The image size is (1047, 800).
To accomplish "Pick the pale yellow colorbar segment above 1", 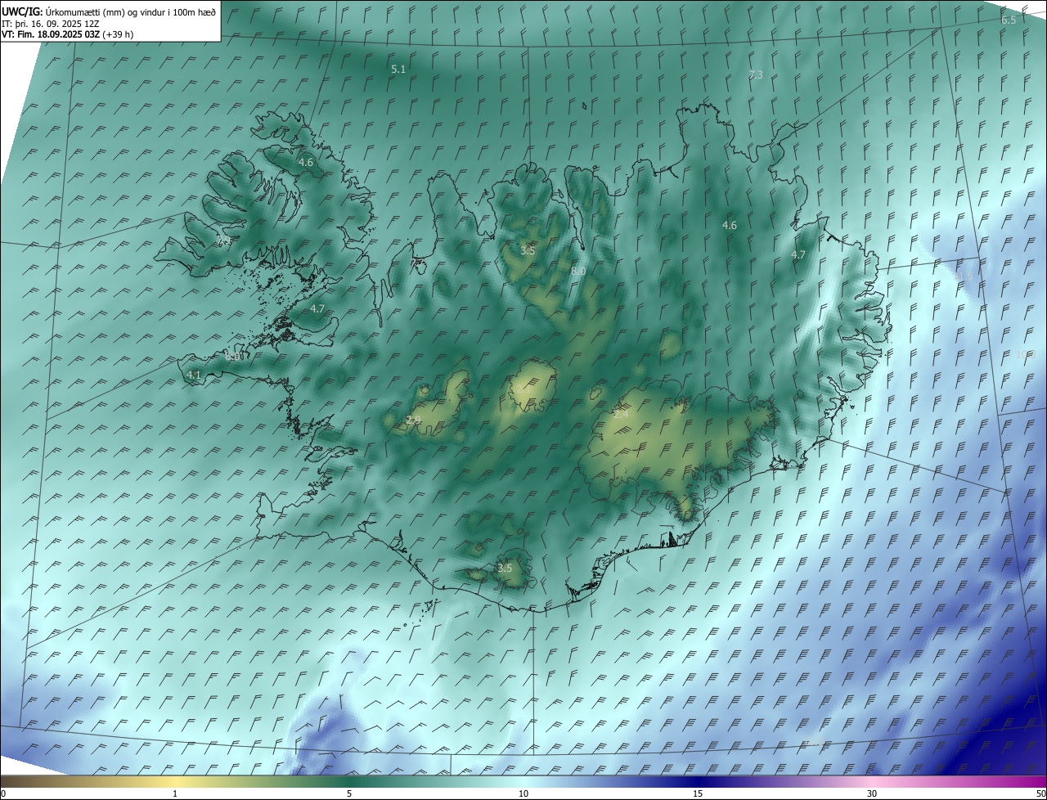I will coord(175,781).
